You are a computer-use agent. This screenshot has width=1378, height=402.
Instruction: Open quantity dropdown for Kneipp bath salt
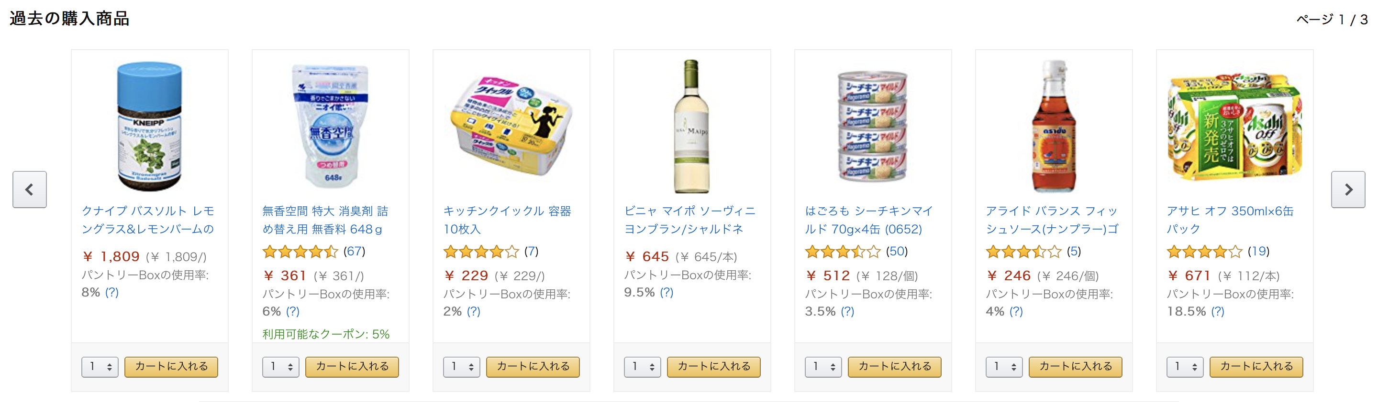pyautogui.click(x=100, y=367)
